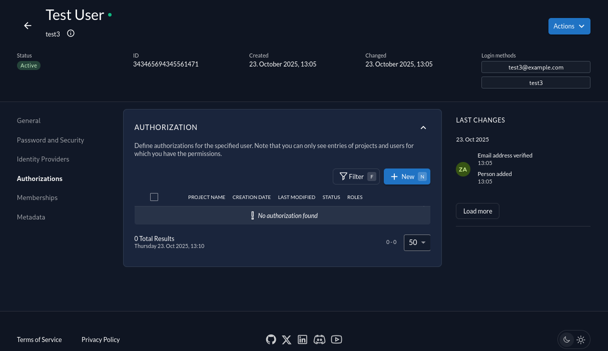Open the YouTube icon in footer
Viewport: 608px width, 351px height.
coord(336,339)
